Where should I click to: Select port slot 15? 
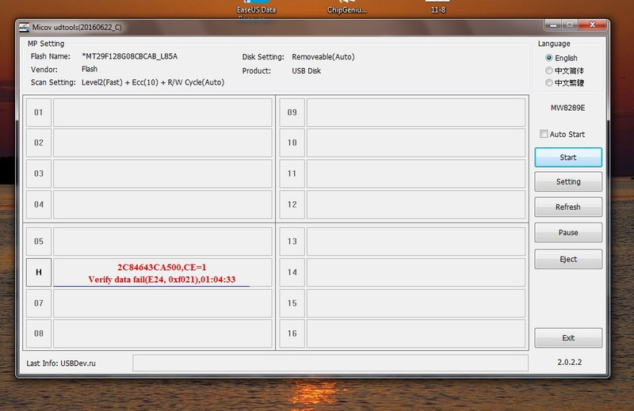point(292,303)
